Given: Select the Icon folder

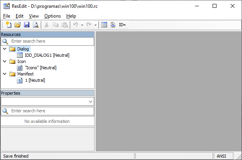Looking at the screenshot, I should pos(22,61).
